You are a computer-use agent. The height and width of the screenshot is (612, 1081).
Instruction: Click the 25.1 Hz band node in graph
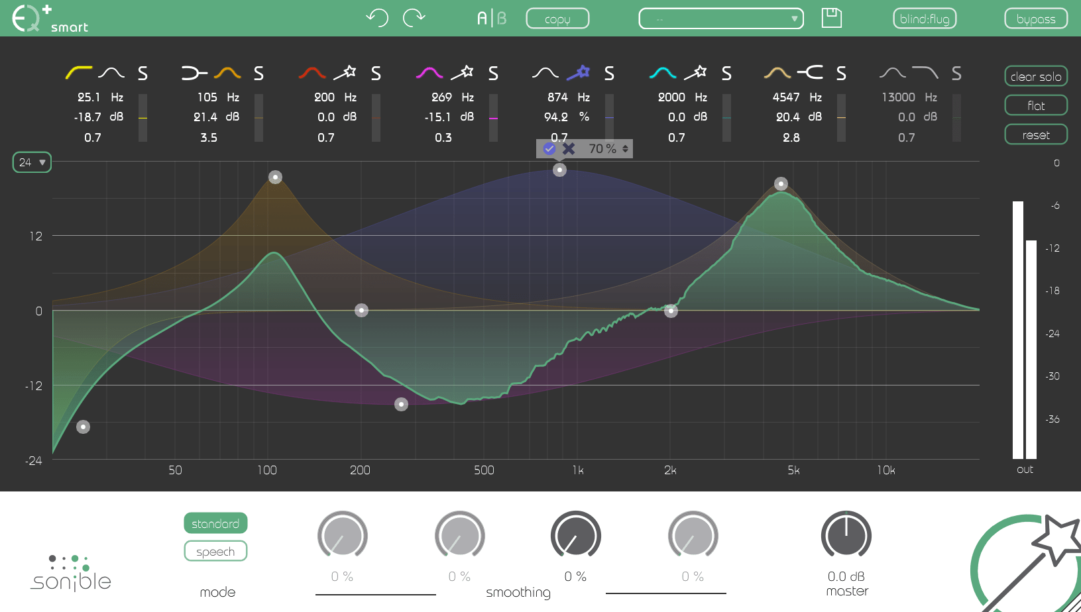[83, 427]
